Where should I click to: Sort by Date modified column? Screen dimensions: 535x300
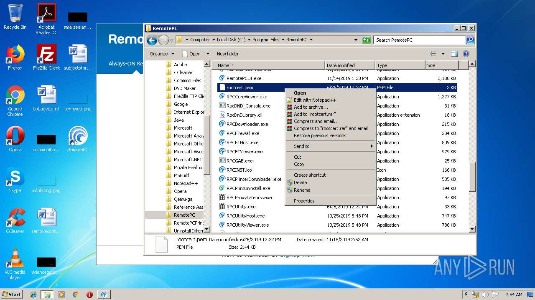pos(350,65)
